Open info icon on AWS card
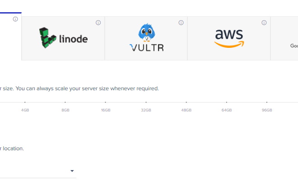The height and width of the screenshot is (185, 298). 264,23
